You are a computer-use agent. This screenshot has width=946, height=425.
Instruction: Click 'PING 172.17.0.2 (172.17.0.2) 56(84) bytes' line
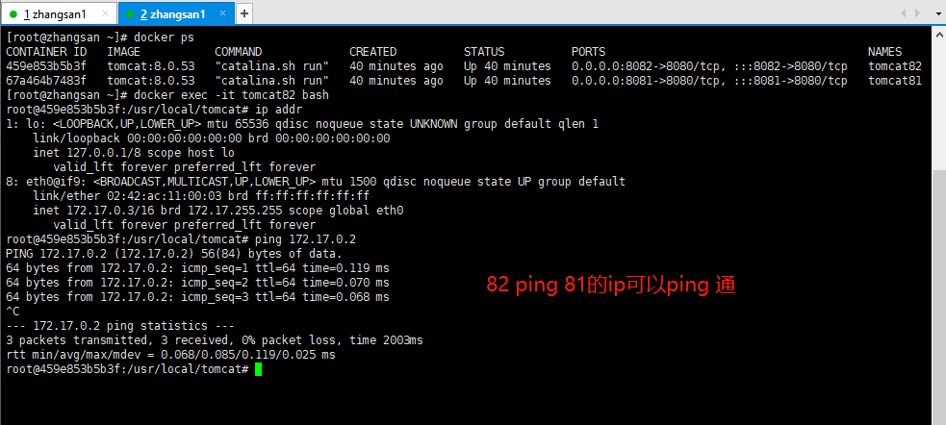(174, 254)
